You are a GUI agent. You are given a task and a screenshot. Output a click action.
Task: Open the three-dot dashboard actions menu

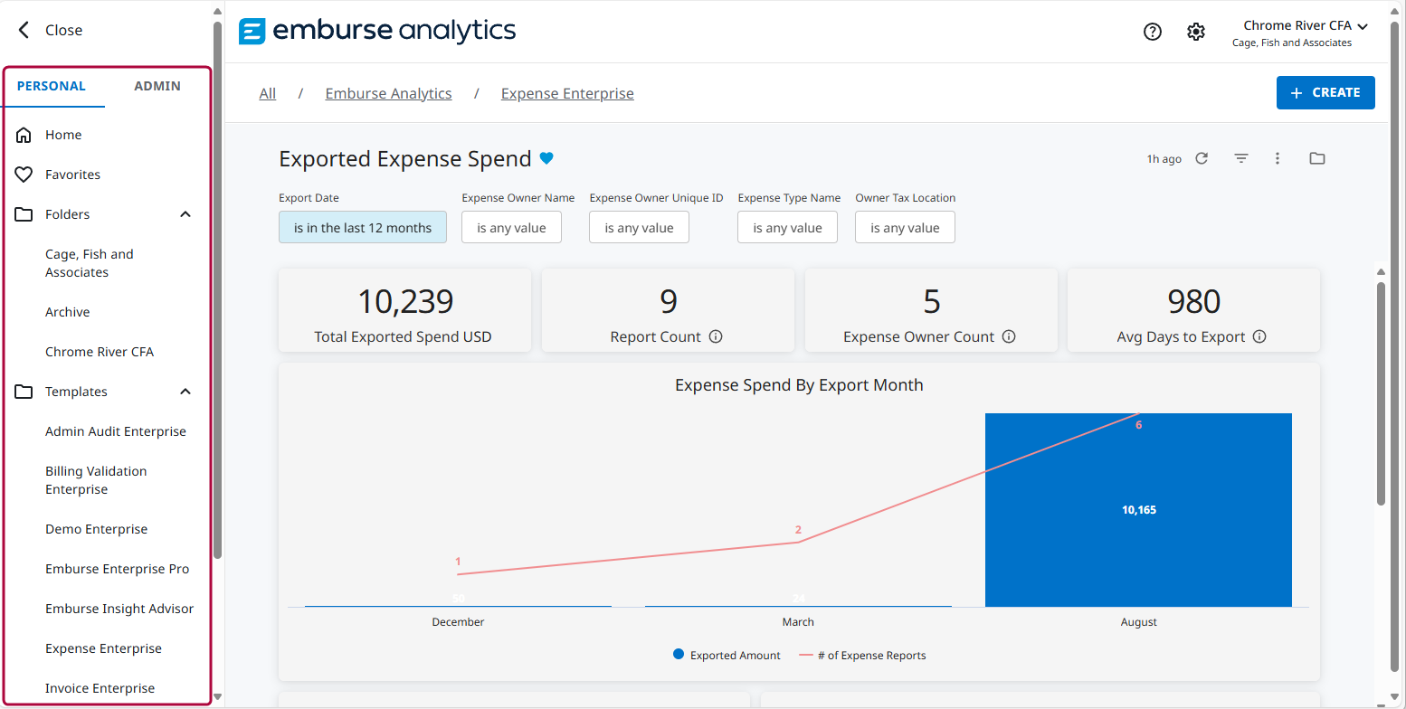1278,158
